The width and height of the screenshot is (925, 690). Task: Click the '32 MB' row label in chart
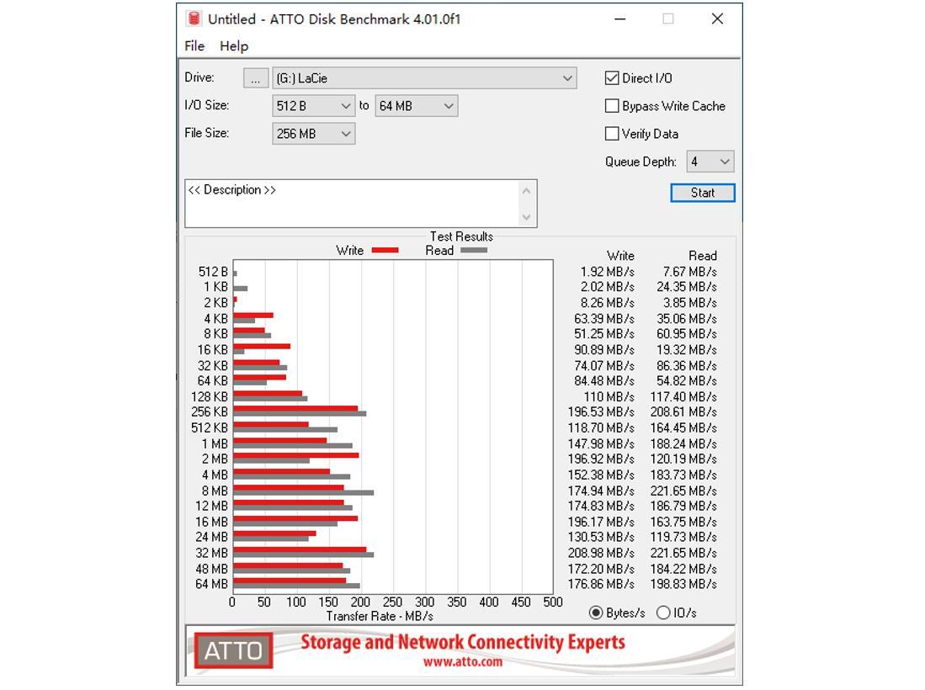[x=212, y=553]
